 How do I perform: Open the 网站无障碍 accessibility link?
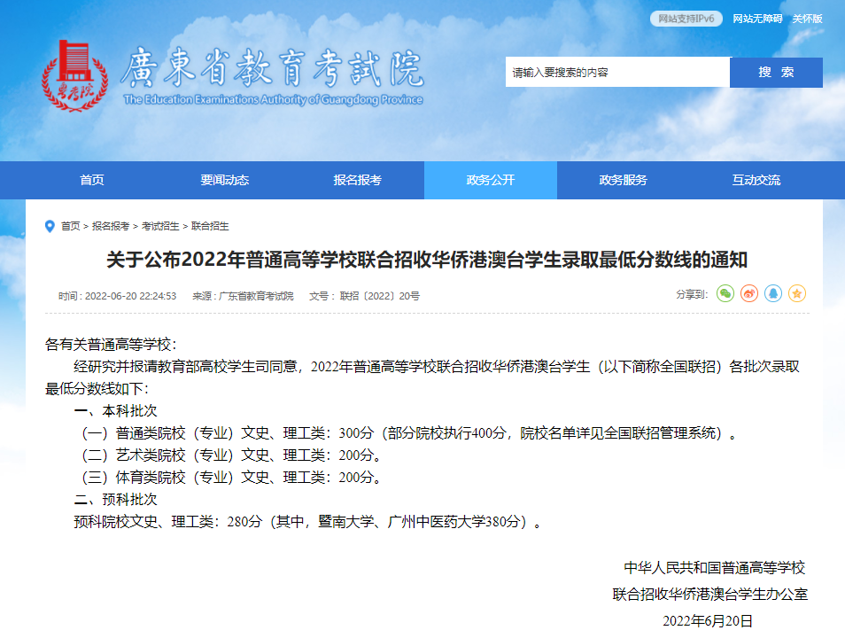[x=757, y=19]
